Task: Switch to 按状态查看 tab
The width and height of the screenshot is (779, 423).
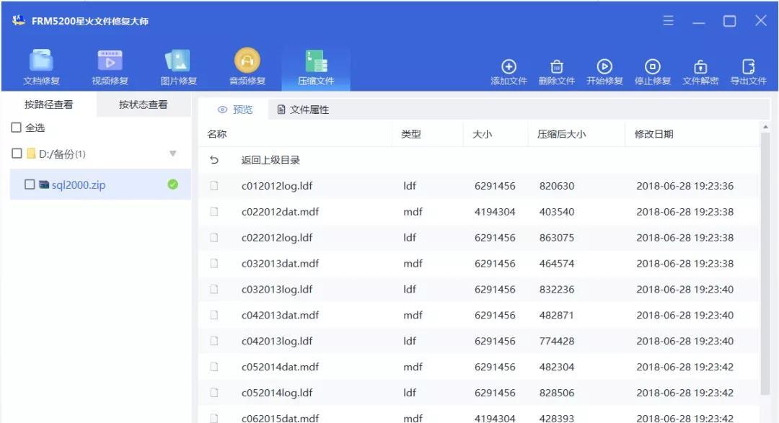Action: (143, 104)
